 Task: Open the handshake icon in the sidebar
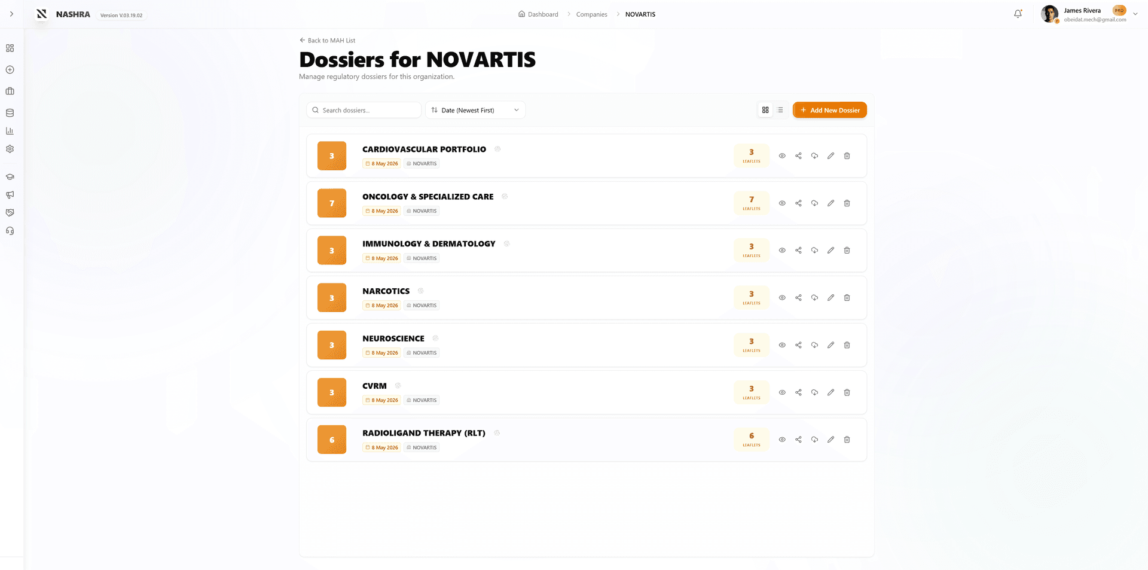[10, 212]
